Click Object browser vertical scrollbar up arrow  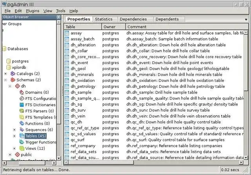pos(59,22)
